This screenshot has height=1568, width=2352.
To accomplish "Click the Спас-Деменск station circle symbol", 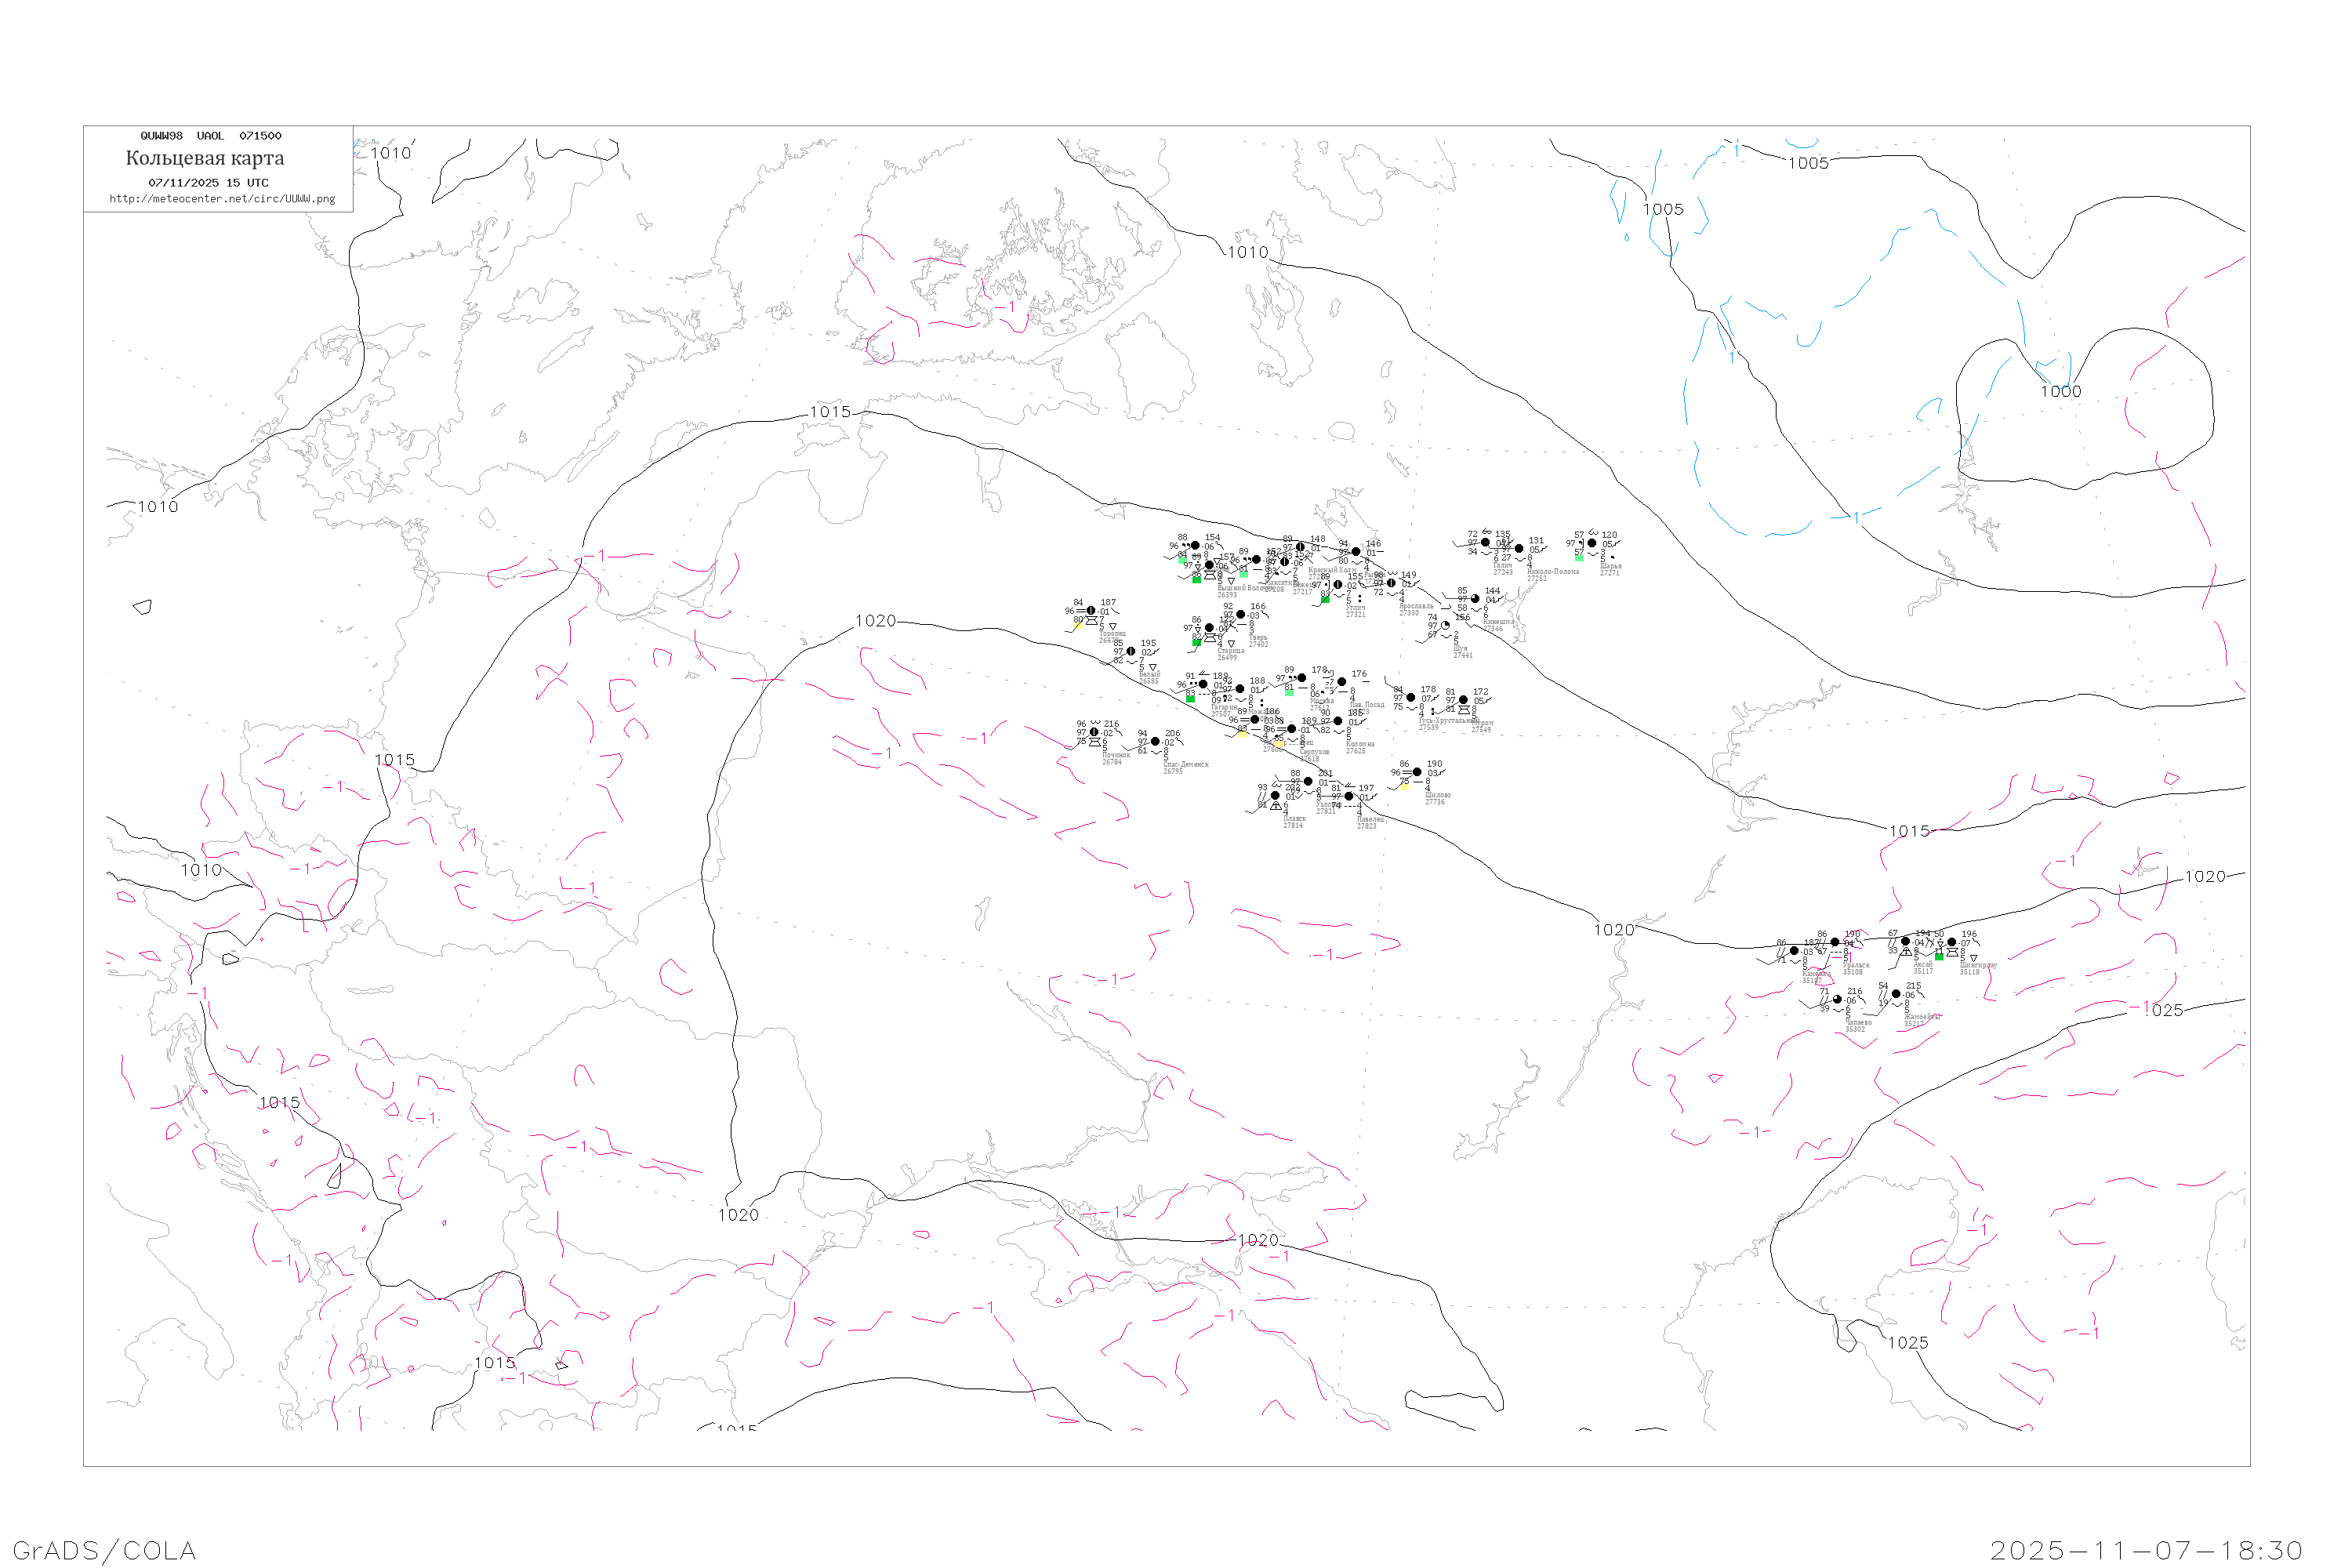I will click(1155, 742).
